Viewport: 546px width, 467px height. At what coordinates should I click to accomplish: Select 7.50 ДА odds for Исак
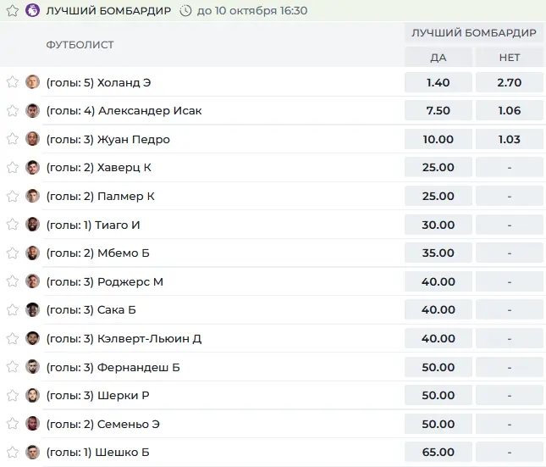coord(438,110)
